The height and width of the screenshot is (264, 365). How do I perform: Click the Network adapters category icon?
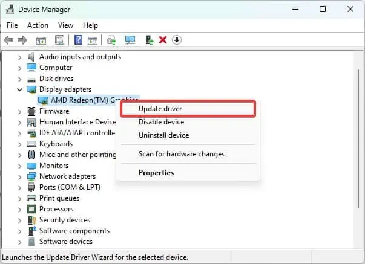tap(31, 176)
